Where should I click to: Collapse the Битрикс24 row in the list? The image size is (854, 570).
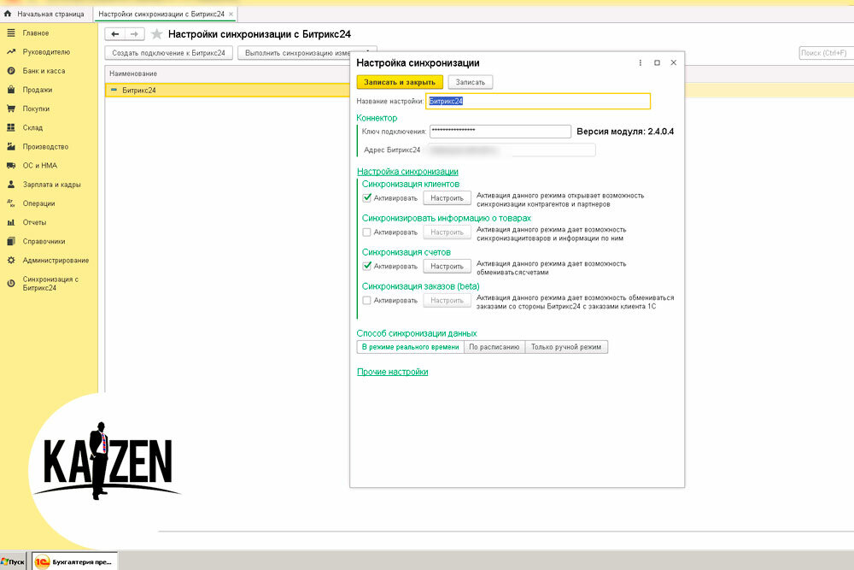(x=114, y=91)
